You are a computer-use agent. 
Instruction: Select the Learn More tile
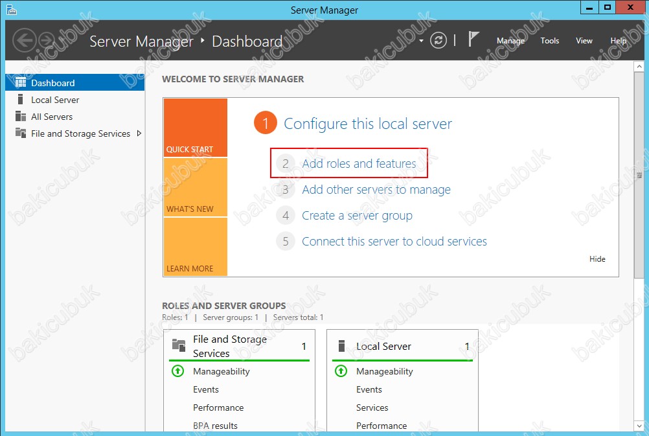(x=196, y=246)
